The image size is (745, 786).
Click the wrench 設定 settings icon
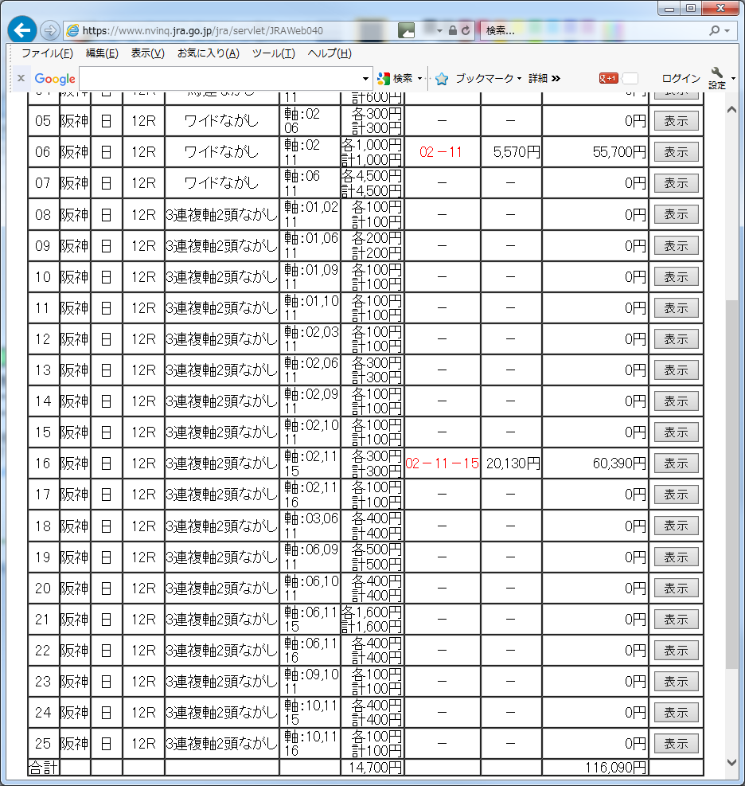pyautogui.click(x=717, y=78)
